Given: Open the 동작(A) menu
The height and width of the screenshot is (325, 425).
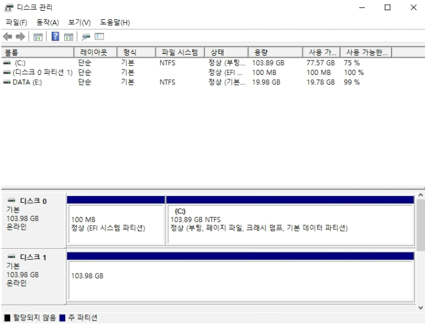Looking at the screenshot, I should coord(48,22).
